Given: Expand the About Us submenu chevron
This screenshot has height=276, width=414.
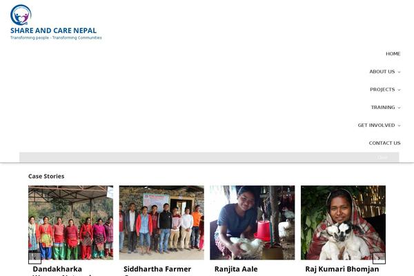Looking at the screenshot, I should [x=399, y=72].
